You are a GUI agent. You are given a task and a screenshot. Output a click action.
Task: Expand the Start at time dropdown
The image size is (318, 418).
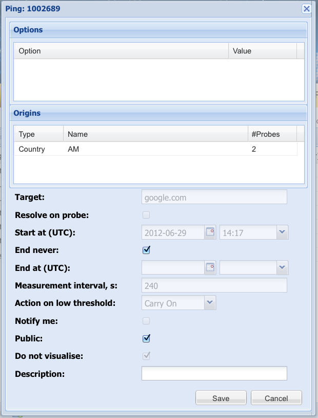(282, 232)
